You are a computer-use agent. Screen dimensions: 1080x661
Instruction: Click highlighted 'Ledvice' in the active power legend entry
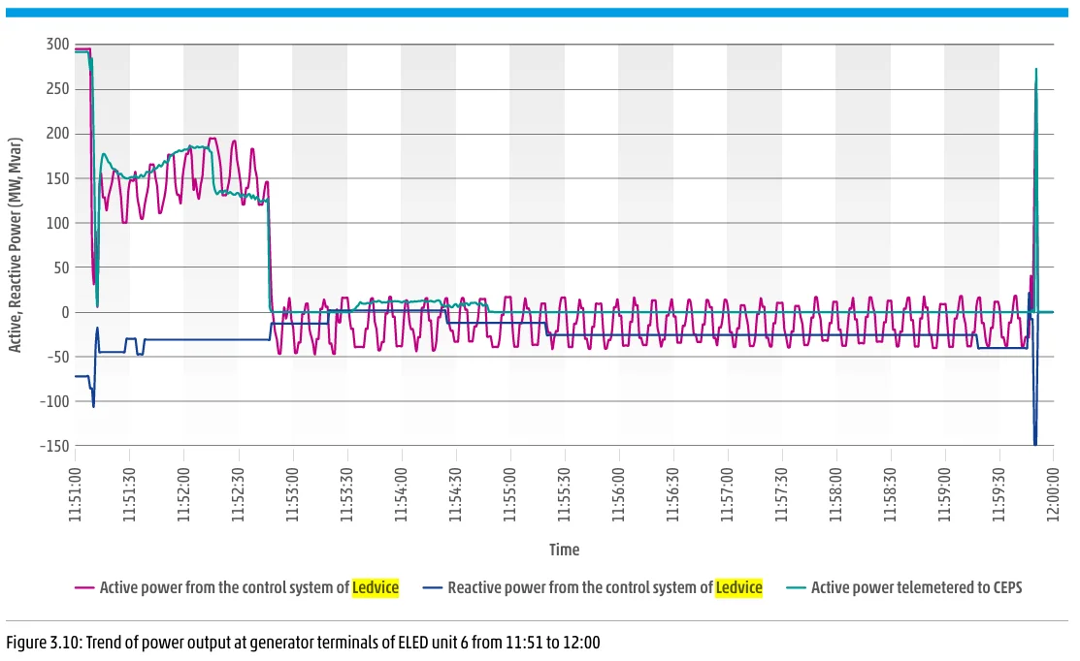pos(376,587)
